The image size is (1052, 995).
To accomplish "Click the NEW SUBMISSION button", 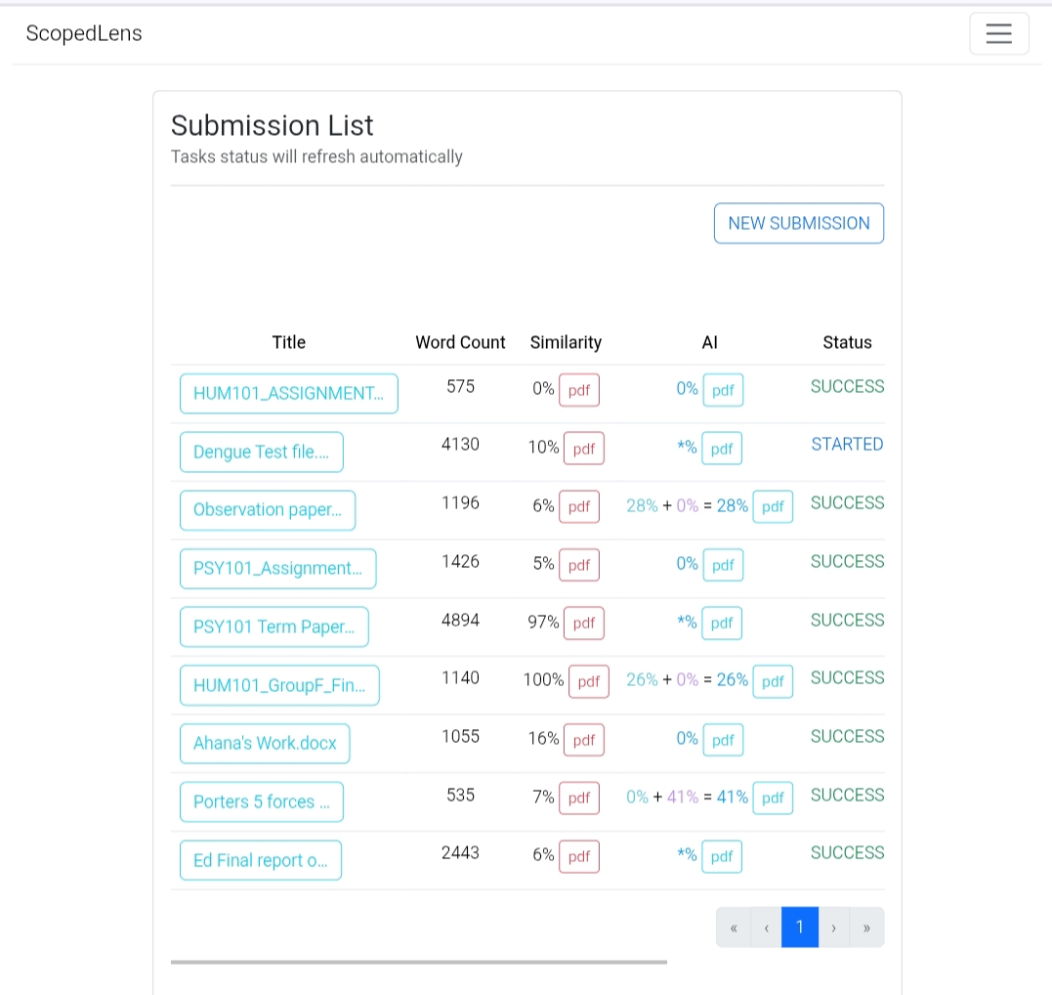I will (798, 223).
